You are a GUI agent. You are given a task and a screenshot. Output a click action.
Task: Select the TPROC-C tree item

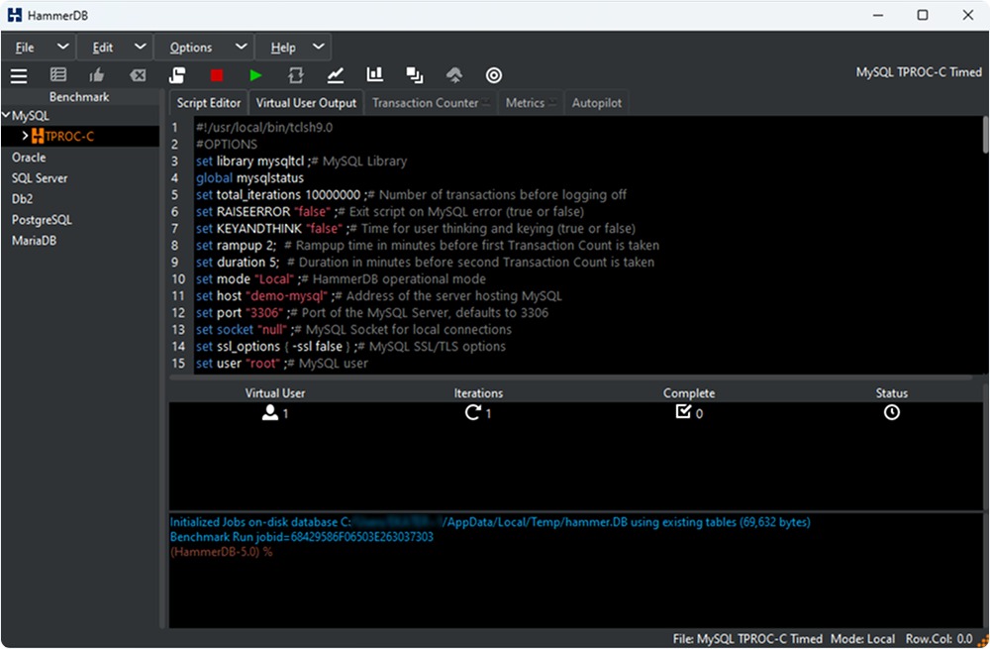pyautogui.click(x=69, y=136)
